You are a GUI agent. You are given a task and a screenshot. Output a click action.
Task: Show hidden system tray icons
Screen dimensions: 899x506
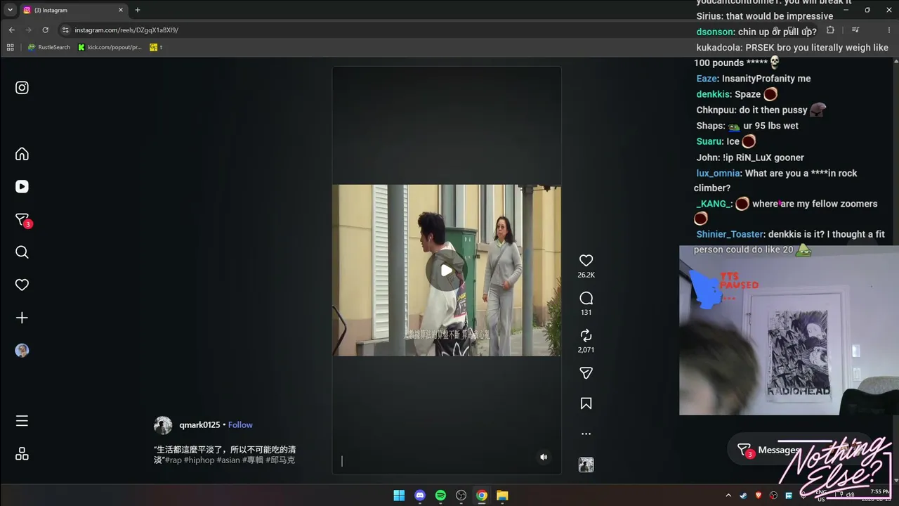click(728, 495)
